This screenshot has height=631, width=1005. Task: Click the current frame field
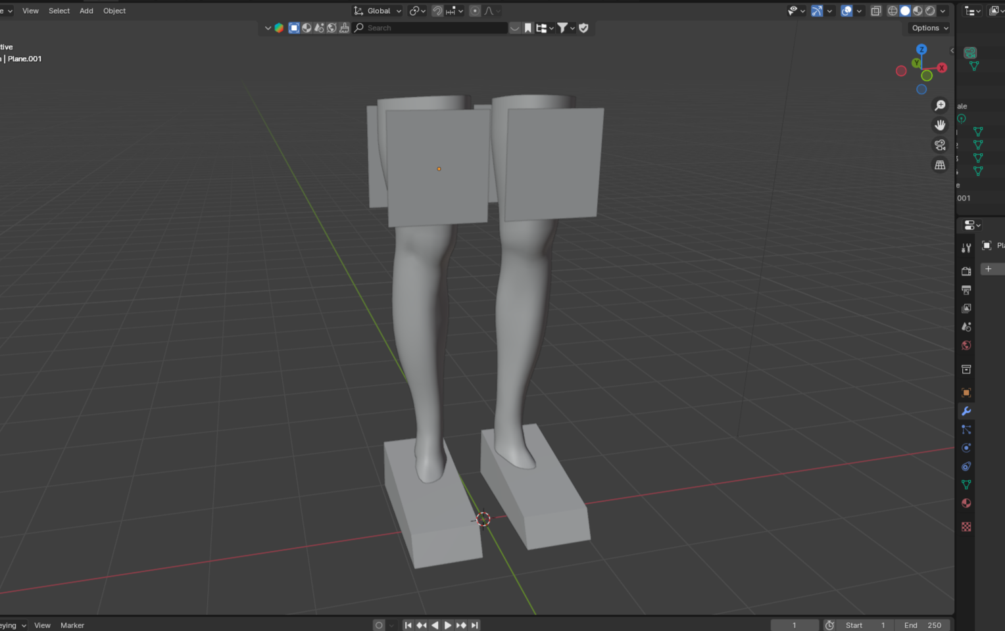795,625
